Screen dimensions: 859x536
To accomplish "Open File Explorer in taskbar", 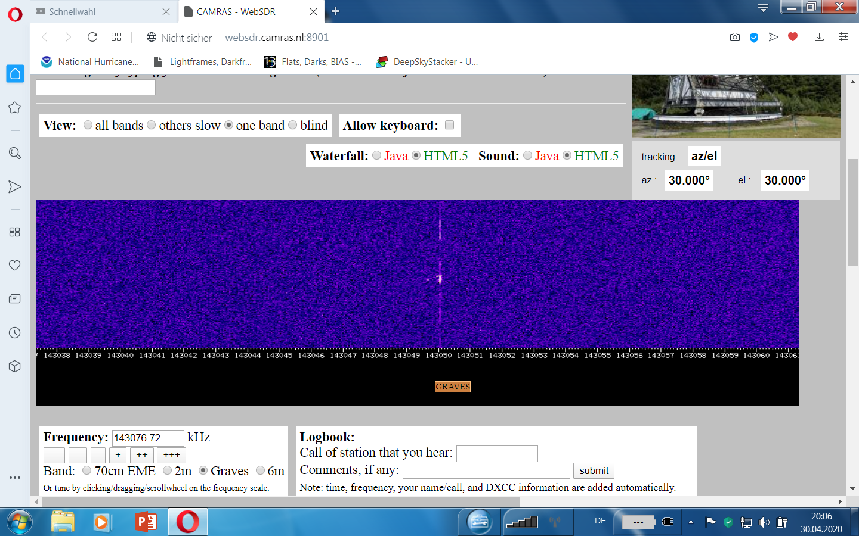I will pos(63,522).
